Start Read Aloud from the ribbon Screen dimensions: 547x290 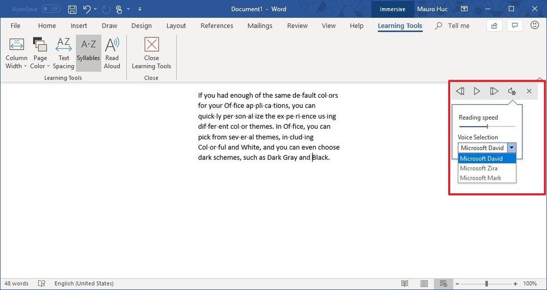[x=112, y=54]
